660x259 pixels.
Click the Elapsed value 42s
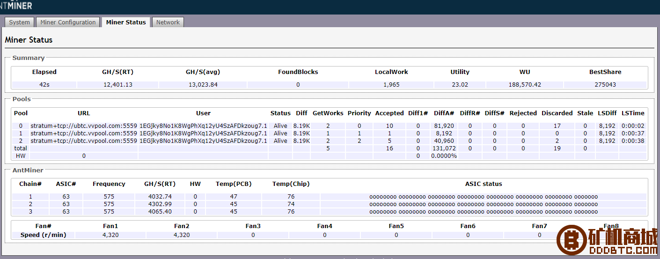(x=44, y=85)
